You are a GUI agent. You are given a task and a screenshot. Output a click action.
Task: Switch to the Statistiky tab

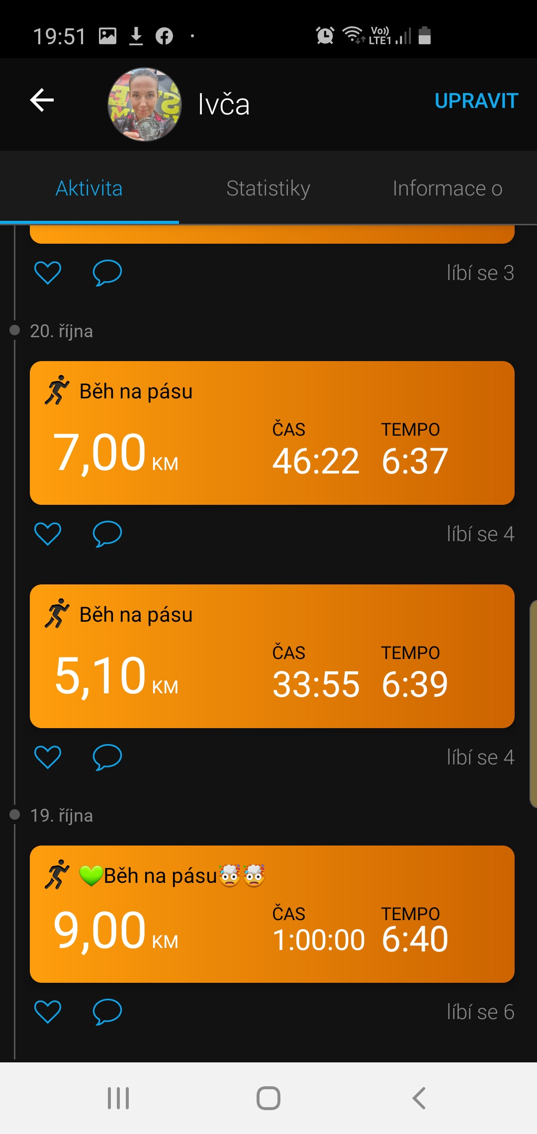pos(268,189)
